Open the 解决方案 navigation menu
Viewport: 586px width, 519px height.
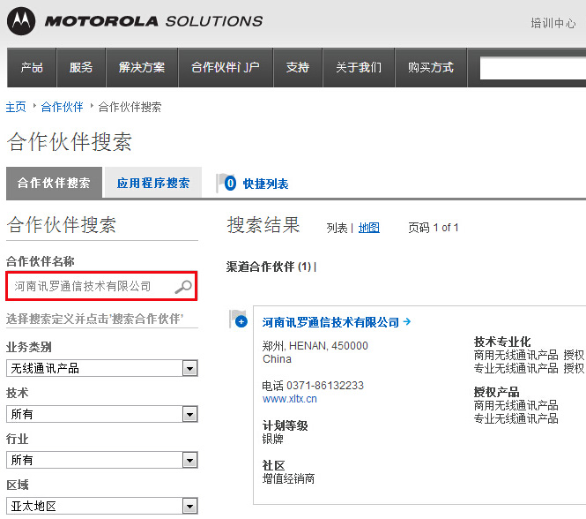click(x=142, y=67)
